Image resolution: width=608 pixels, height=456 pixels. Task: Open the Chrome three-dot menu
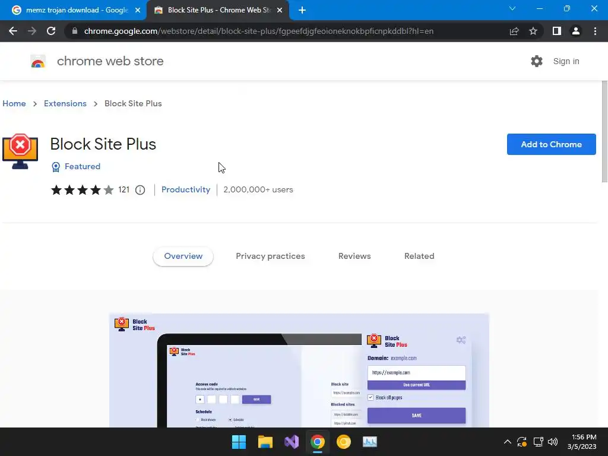pyautogui.click(x=595, y=31)
